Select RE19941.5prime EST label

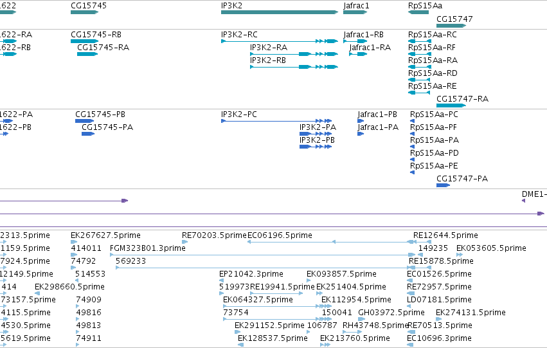pos(282,288)
